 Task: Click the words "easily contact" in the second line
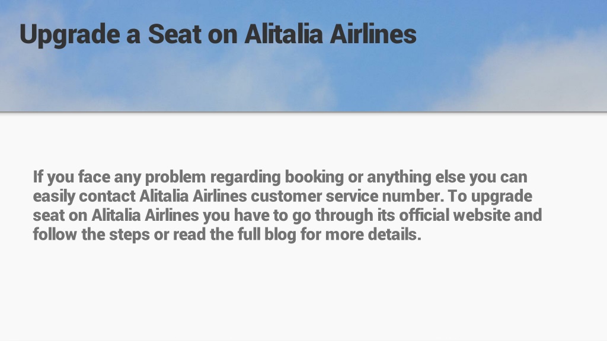pos(84,196)
